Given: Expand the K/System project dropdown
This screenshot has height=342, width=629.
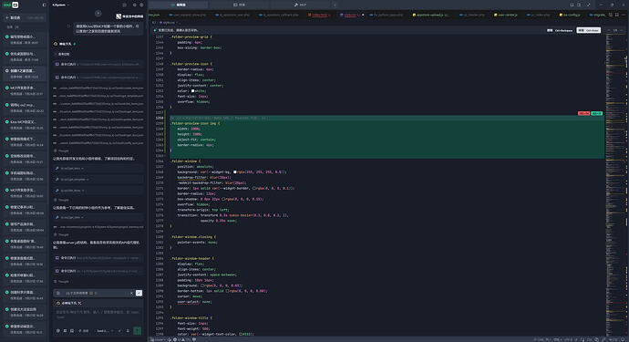Looking at the screenshot, I should point(60,5).
